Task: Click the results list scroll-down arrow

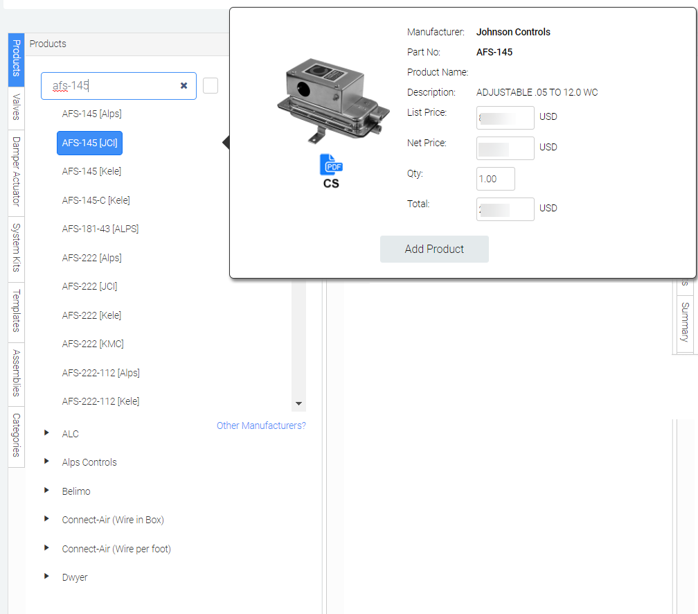Action: [298, 404]
